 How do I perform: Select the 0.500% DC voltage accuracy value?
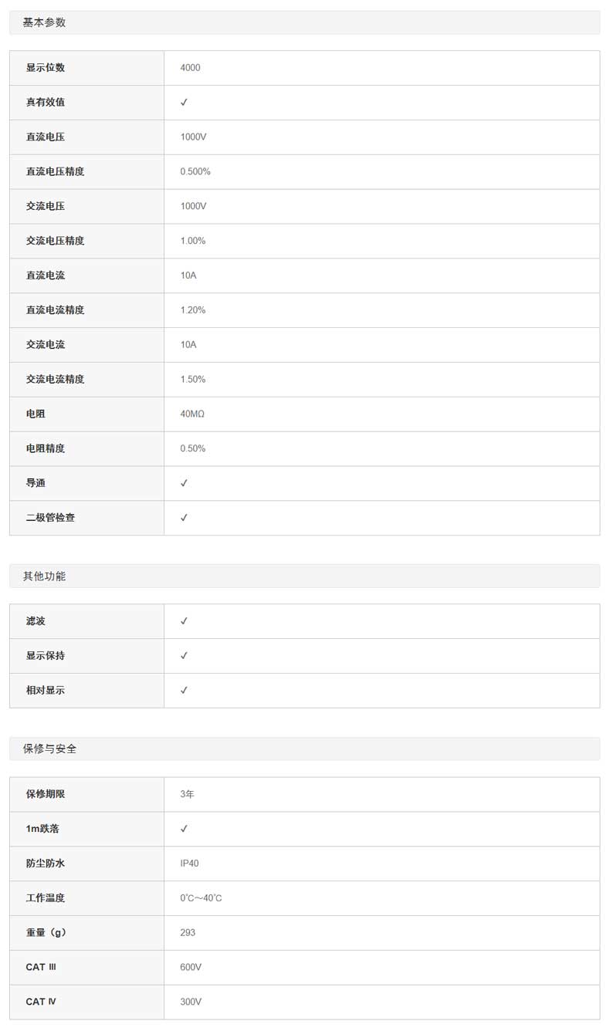195,171
